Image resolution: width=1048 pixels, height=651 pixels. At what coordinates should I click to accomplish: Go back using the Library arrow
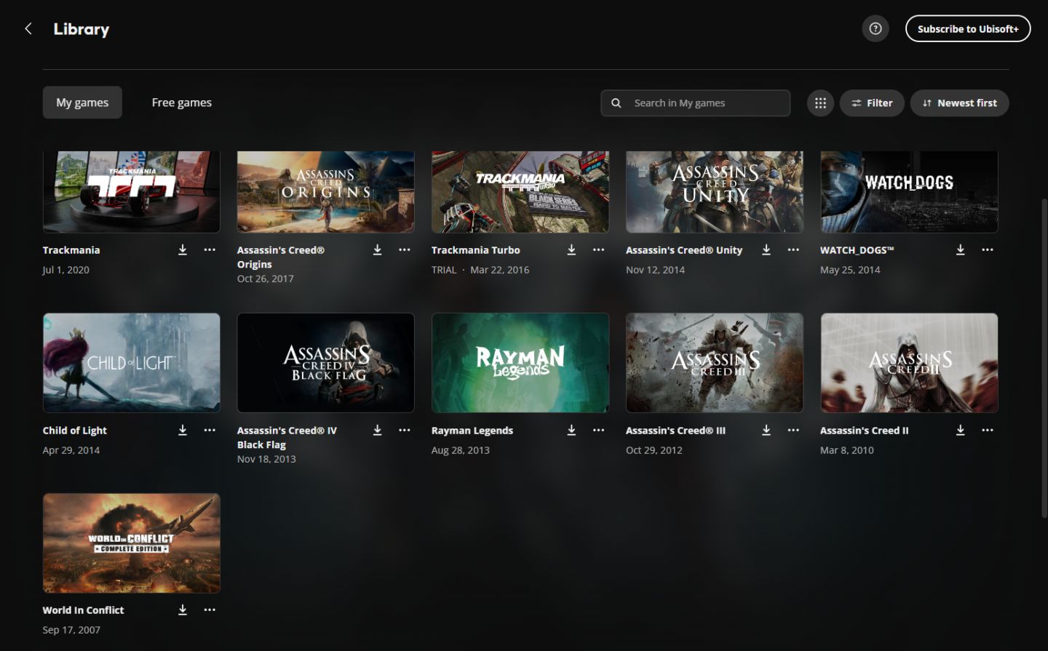coord(28,28)
